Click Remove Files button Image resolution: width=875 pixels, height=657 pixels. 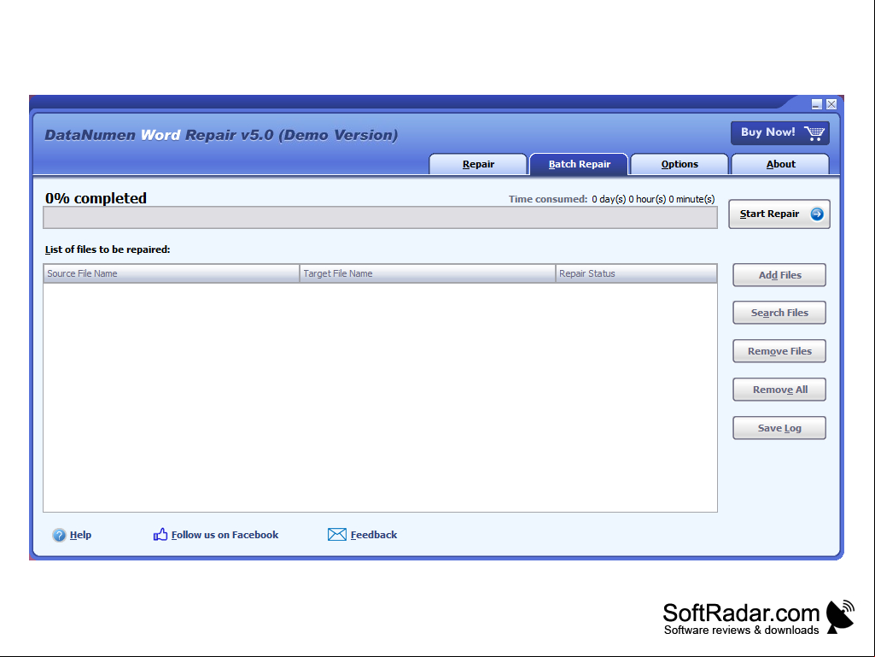coord(779,351)
